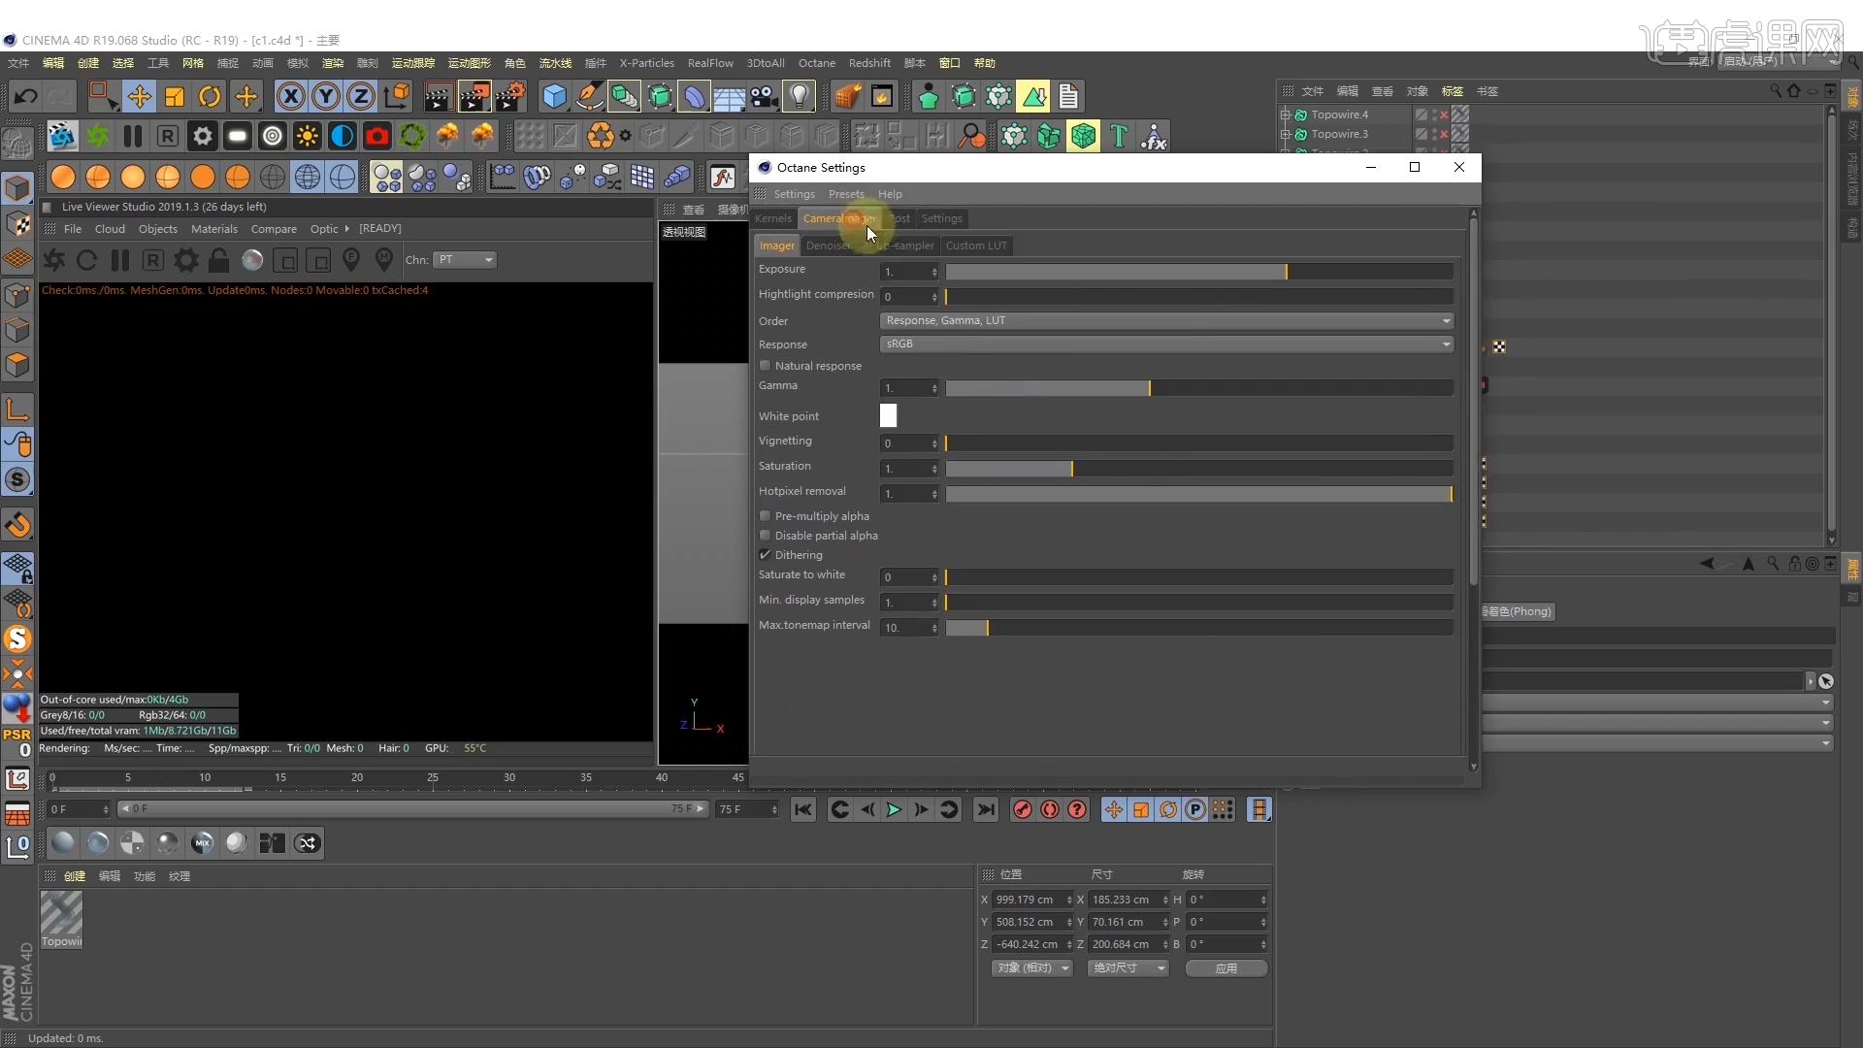Toggle the Z axis lock
The image size is (1863, 1048).
point(361,96)
